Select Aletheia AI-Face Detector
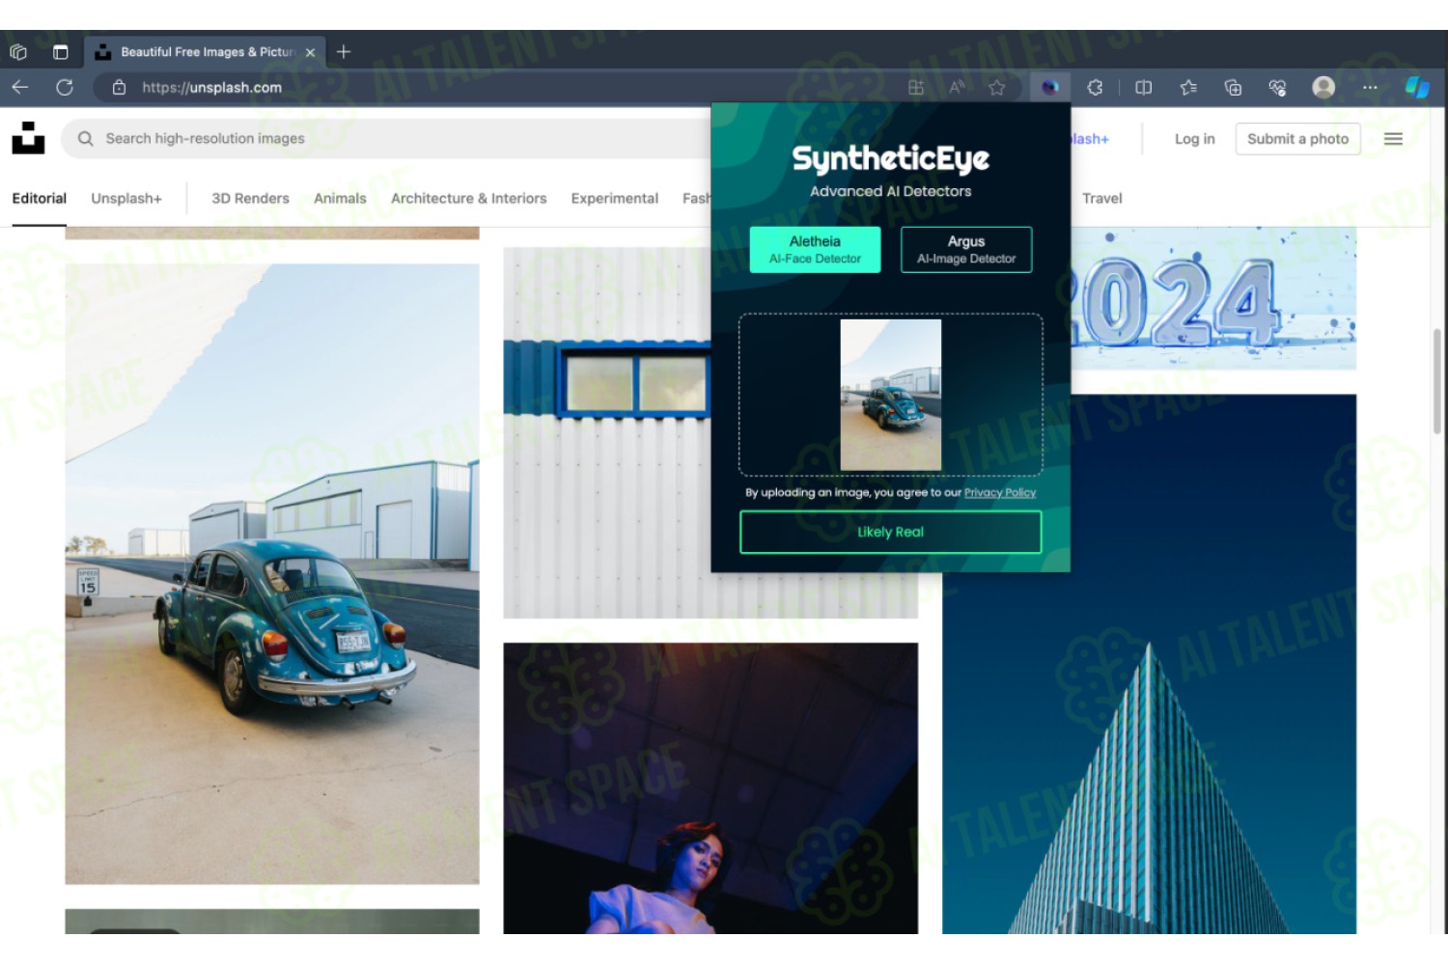The height and width of the screenshot is (965, 1448). (x=815, y=250)
